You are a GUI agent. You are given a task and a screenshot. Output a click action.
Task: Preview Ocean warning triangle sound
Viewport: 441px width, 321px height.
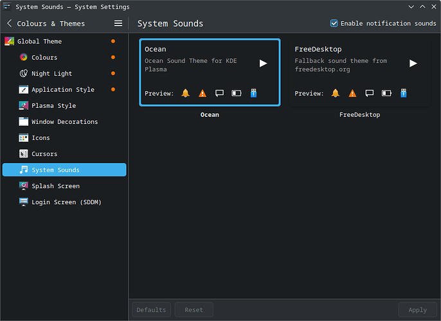tap(203, 93)
